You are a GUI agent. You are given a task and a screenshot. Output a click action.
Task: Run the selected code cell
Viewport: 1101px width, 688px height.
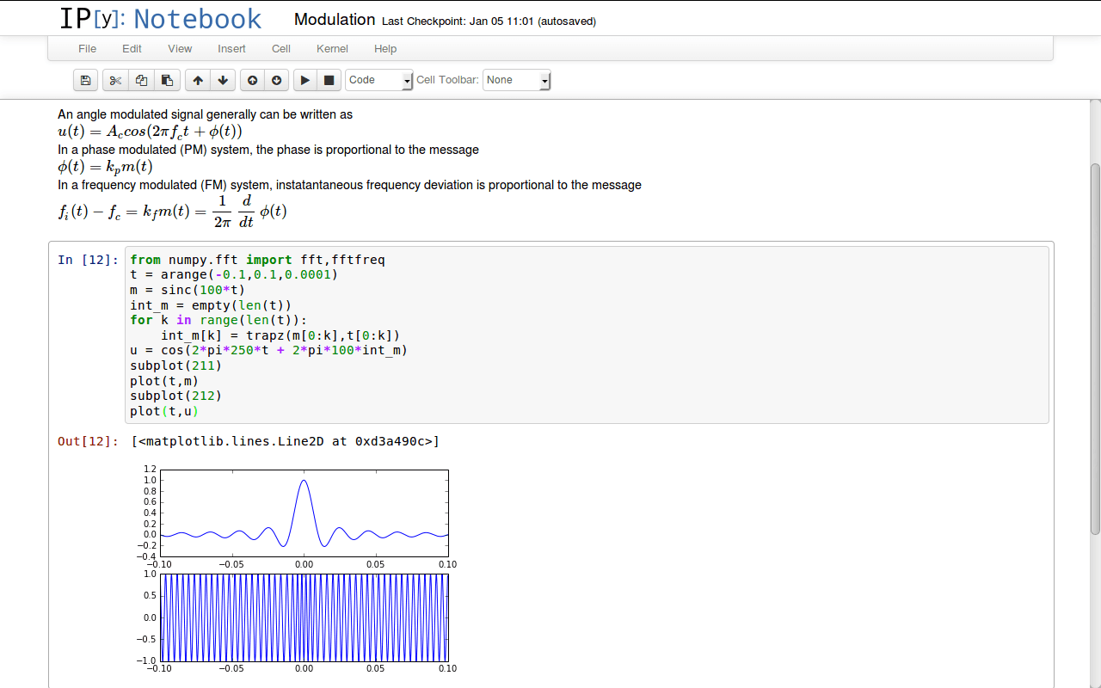coord(304,80)
